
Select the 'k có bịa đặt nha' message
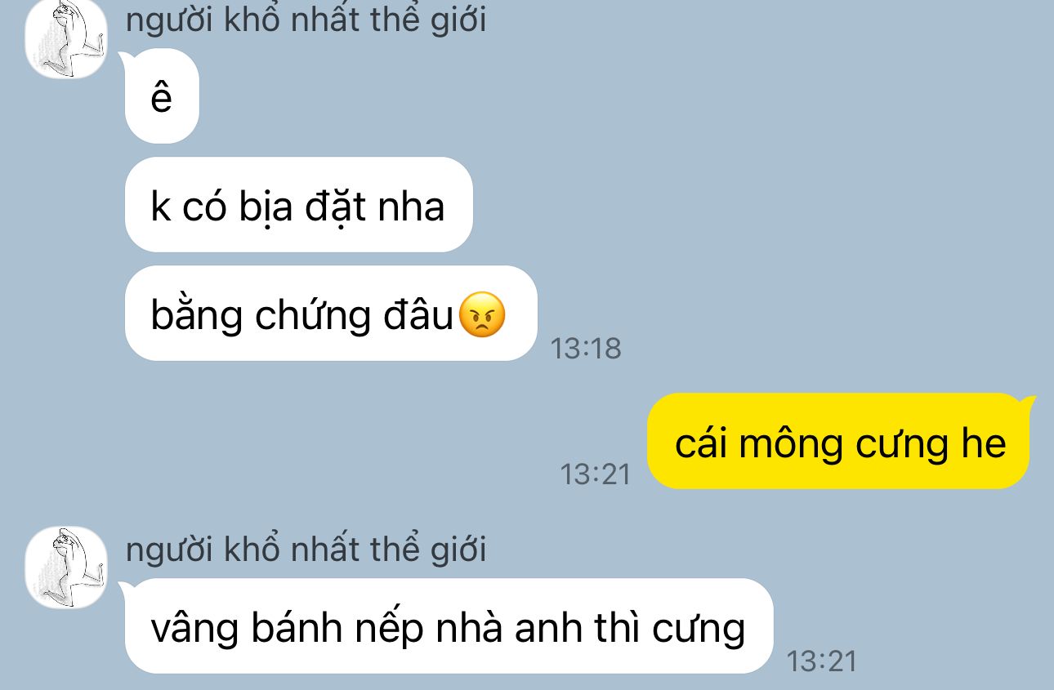(298, 205)
